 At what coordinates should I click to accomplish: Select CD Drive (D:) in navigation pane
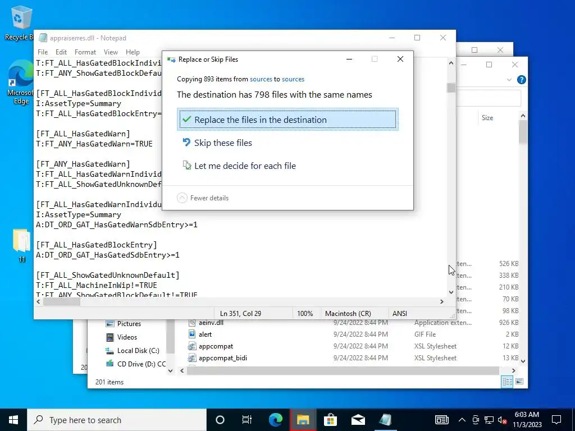(141, 364)
